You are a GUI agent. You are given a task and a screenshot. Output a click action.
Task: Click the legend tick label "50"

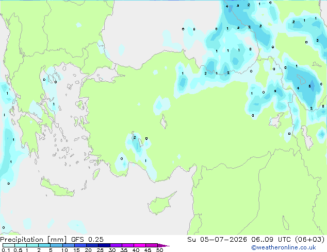tap(159, 250)
